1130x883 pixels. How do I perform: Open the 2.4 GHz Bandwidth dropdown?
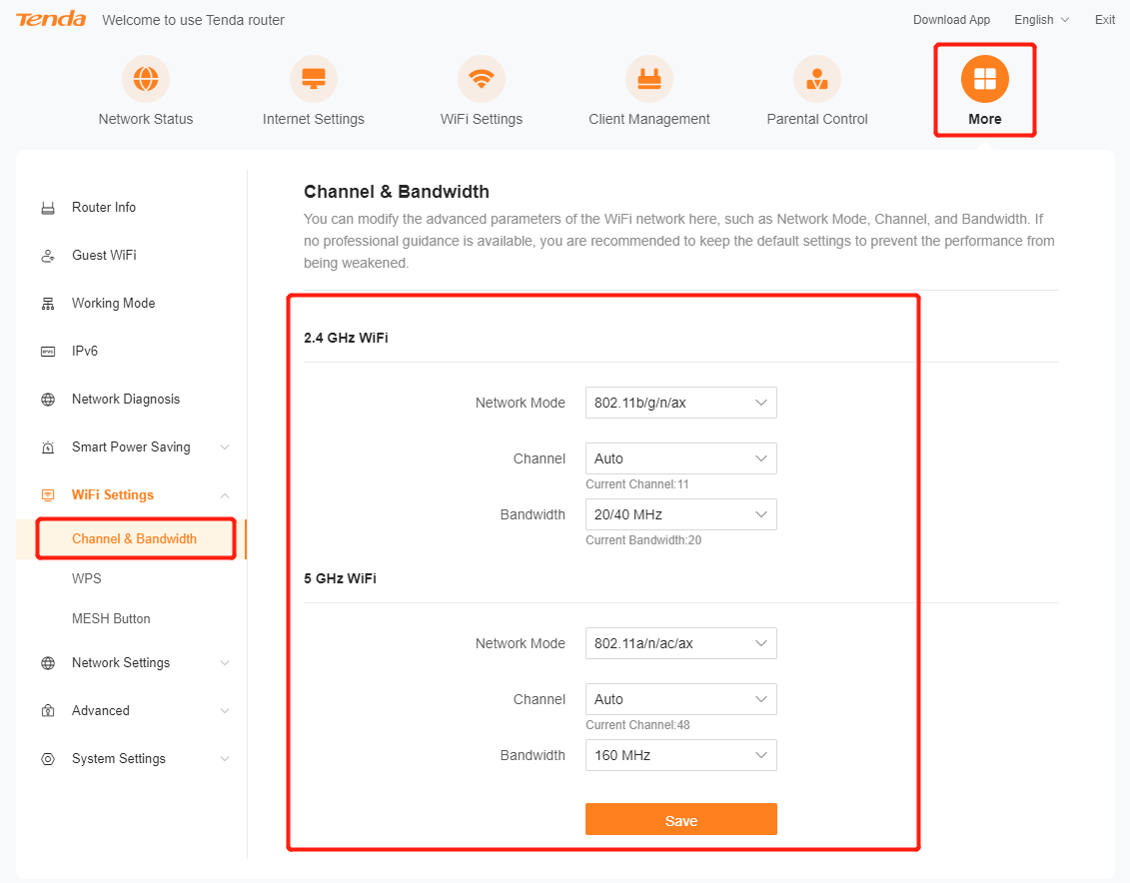pyautogui.click(x=680, y=514)
